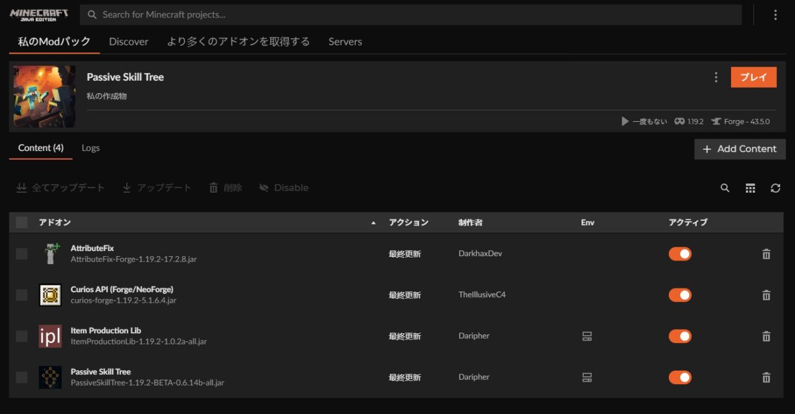Image resolution: width=795 pixels, height=414 pixels.
Task: Toggle Item Production Lib active switch
Action: [680, 336]
